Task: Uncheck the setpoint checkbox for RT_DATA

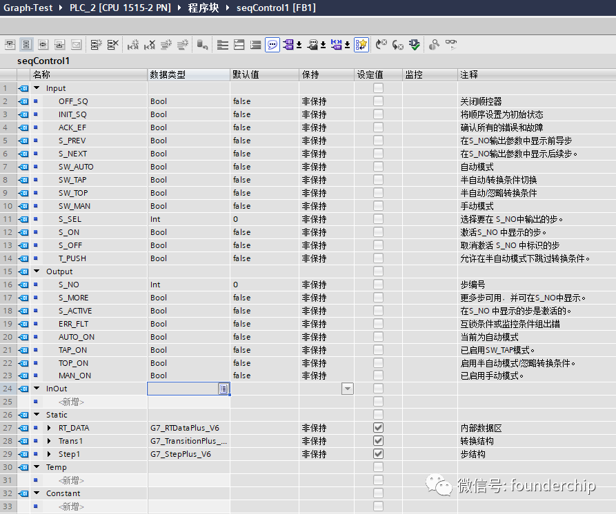Action: [x=378, y=427]
